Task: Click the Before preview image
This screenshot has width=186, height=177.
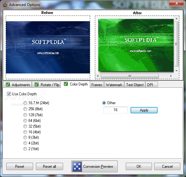Action: pos(48,47)
